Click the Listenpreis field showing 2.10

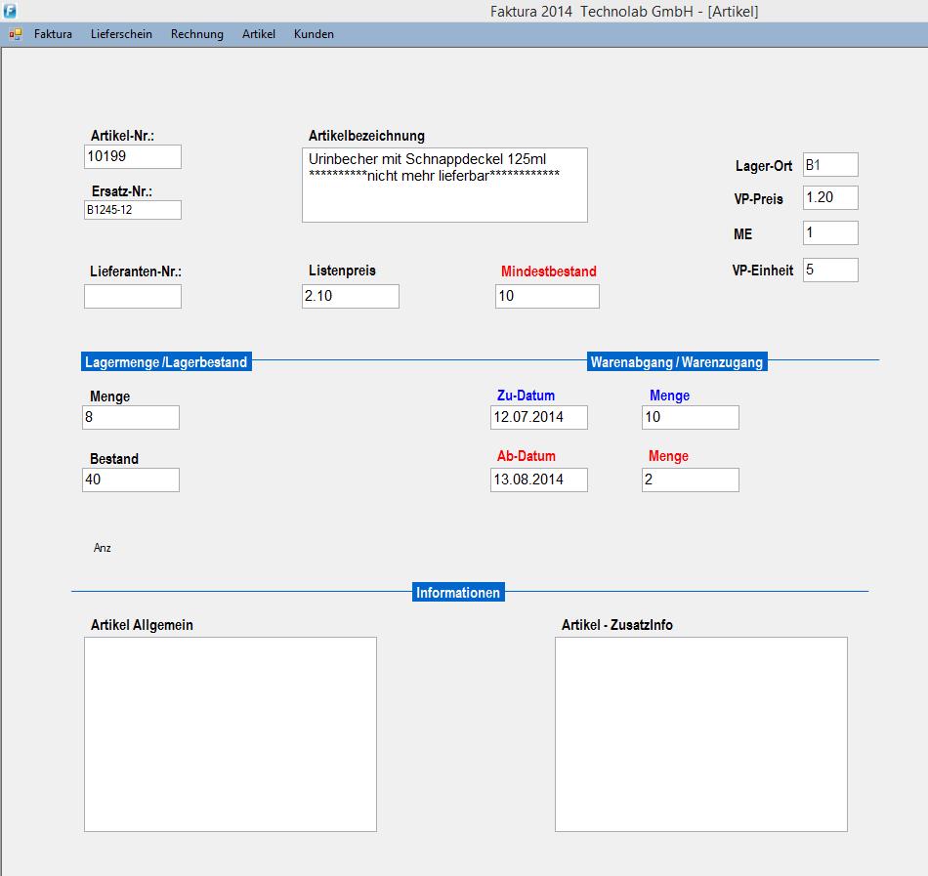click(351, 296)
